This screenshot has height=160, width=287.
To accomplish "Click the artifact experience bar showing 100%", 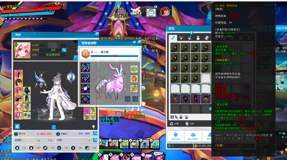I will [114, 56].
